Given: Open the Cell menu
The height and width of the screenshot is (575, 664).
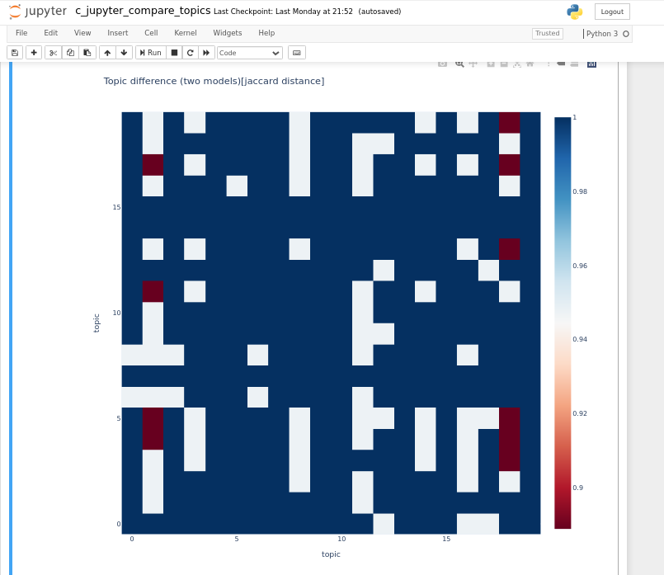Looking at the screenshot, I should click(151, 33).
